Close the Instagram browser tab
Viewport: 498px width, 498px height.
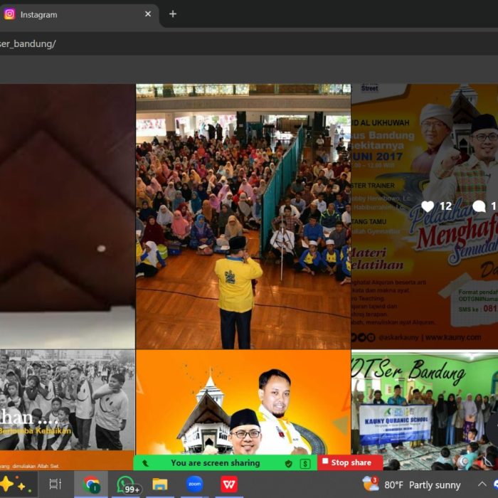[148, 14]
